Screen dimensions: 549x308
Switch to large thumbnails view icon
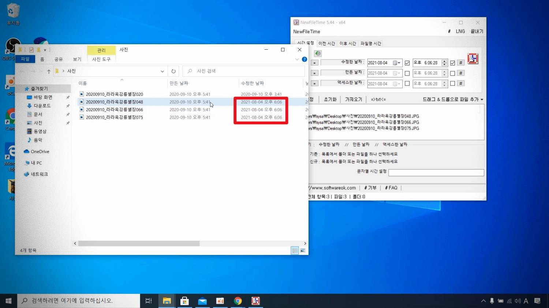pos(303,251)
